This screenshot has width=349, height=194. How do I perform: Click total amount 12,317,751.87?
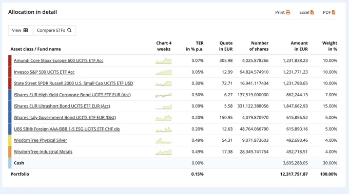(294, 174)
